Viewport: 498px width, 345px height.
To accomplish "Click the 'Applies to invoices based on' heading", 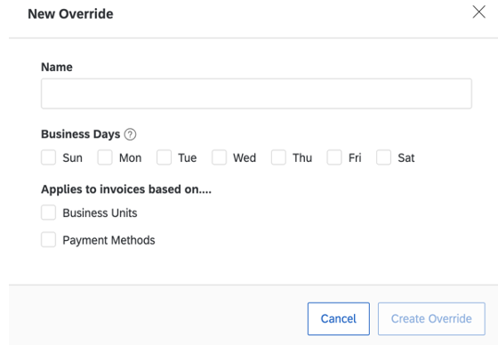I will tap(126, 189).
